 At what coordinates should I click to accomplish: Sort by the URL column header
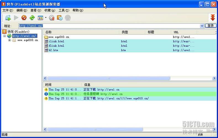pos(184,32)
